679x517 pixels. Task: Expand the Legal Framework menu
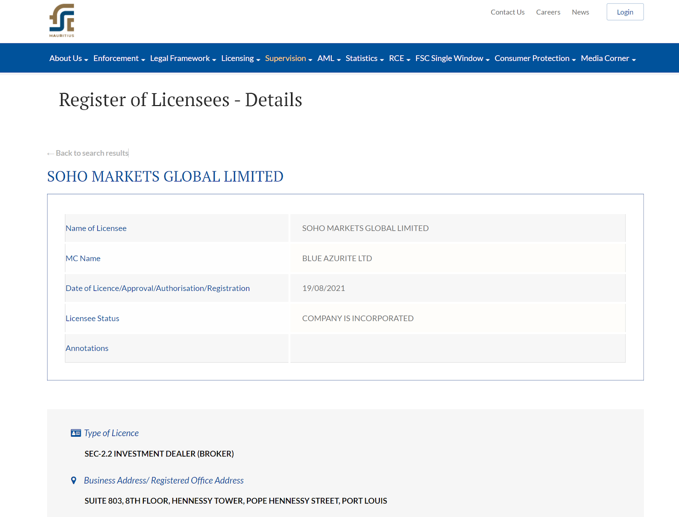click(183, 59)
